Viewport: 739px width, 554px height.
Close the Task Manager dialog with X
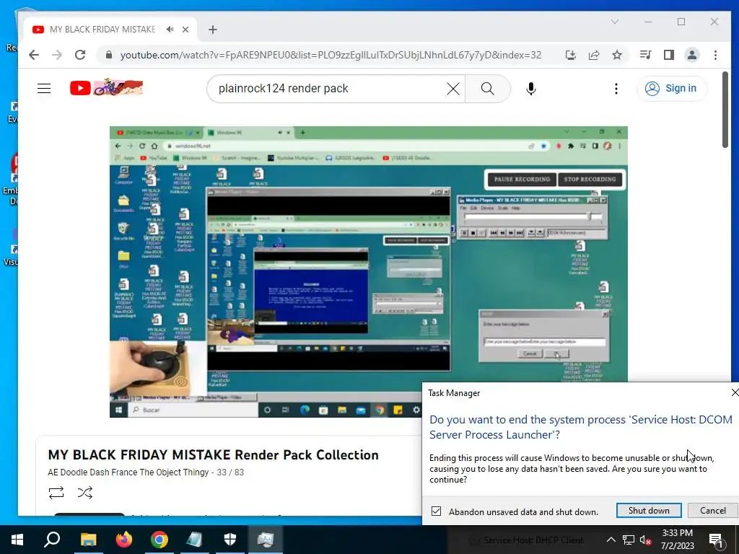(734, 392)
